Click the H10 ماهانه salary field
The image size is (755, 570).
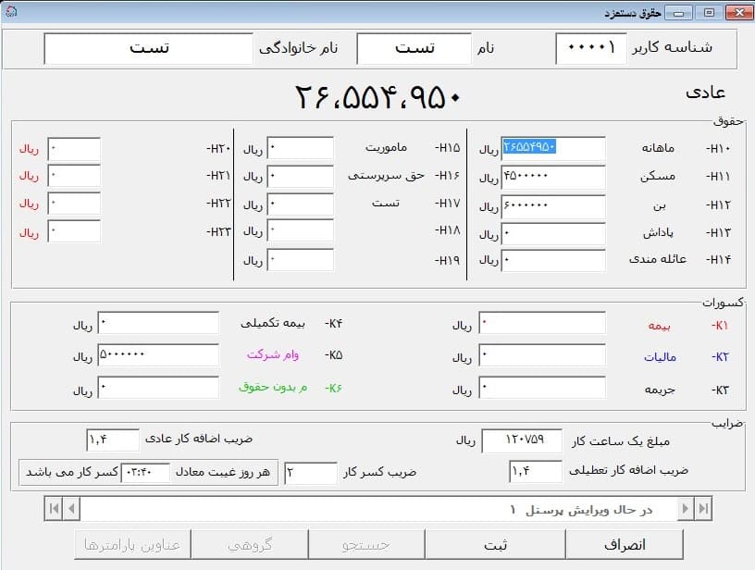coord(553,148)
